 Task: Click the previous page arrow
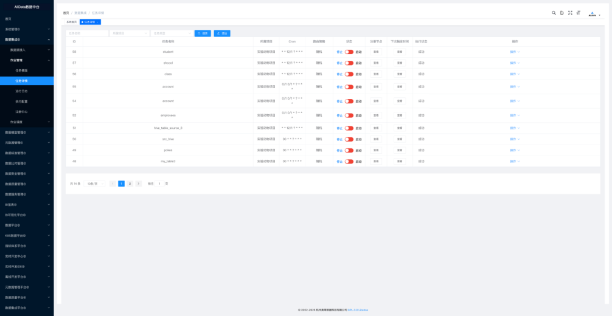coord(113,184)
